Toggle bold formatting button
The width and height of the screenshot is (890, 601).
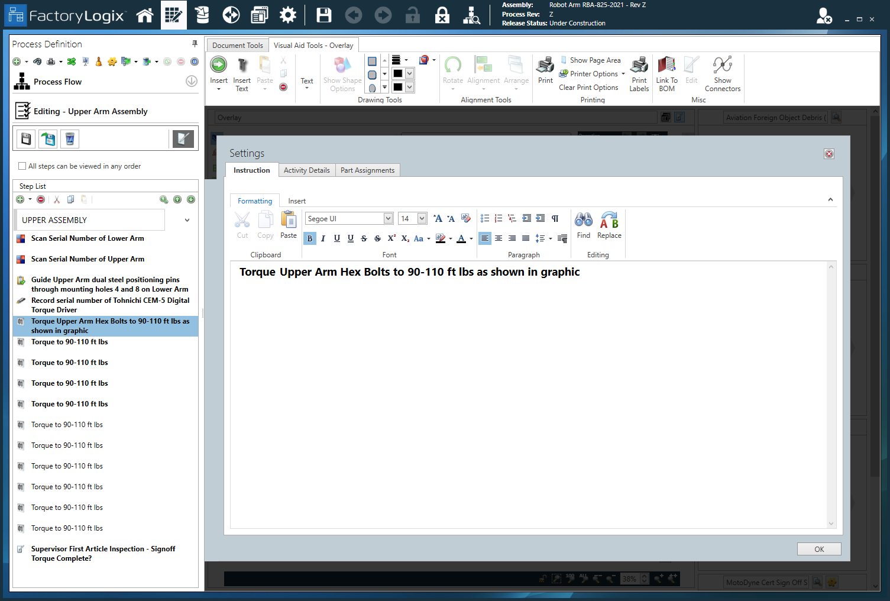point(310,238)
